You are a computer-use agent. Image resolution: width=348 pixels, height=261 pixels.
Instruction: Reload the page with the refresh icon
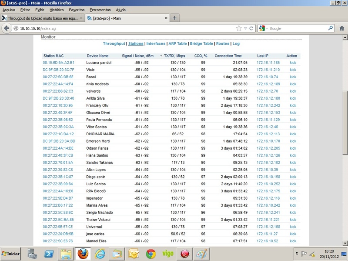[x=251, y=28]
